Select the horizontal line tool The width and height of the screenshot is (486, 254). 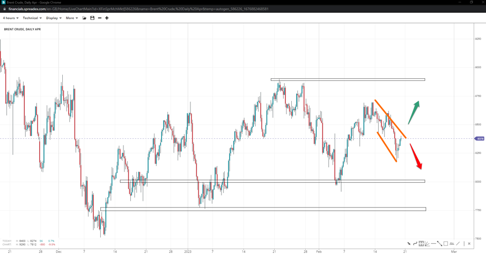433,244
